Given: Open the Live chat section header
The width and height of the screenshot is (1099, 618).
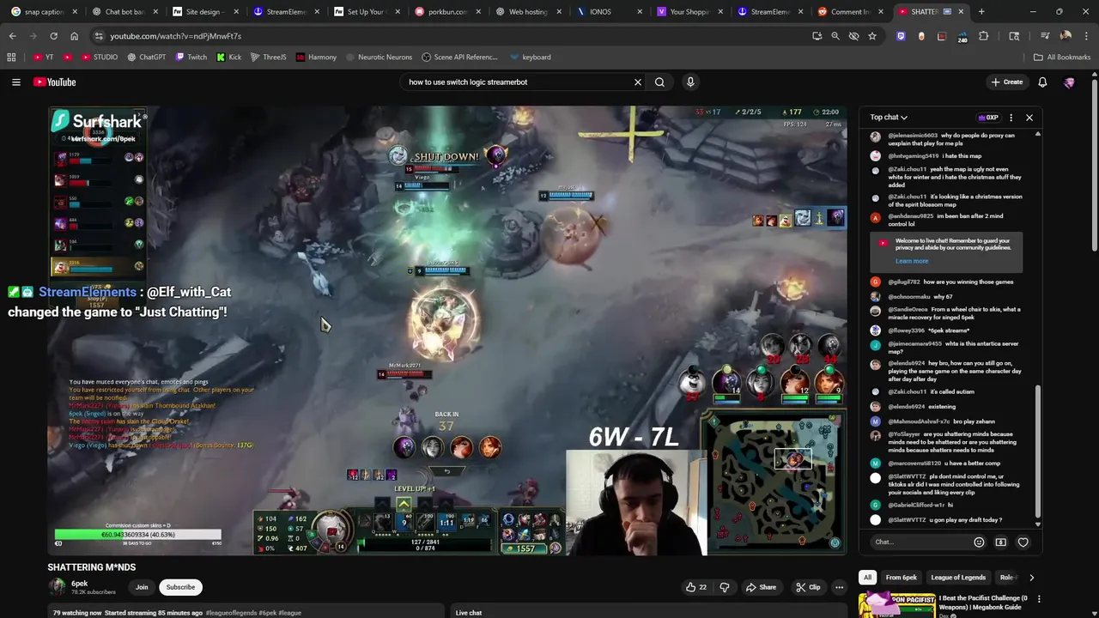Looking at the screenshot, I should 469,613.
